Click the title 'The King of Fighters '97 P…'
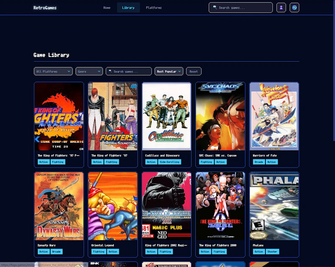Screen dimensions: 335x267 click(x=59, y=155)
